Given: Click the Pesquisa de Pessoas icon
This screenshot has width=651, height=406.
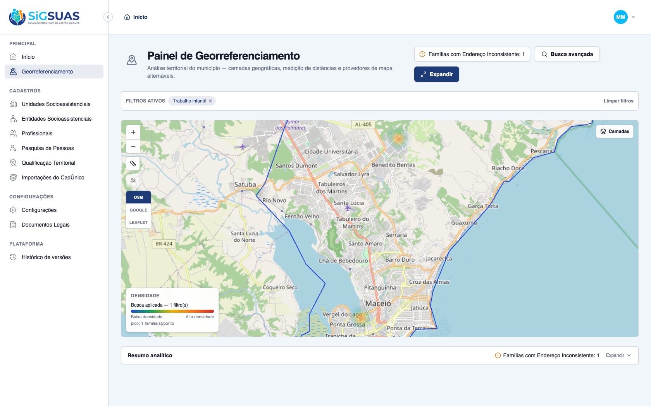Looking at the screenshot, I should coord(13,148).
